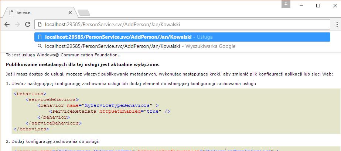Click the magnifier icon in Google suggestion

coord(40,46)
